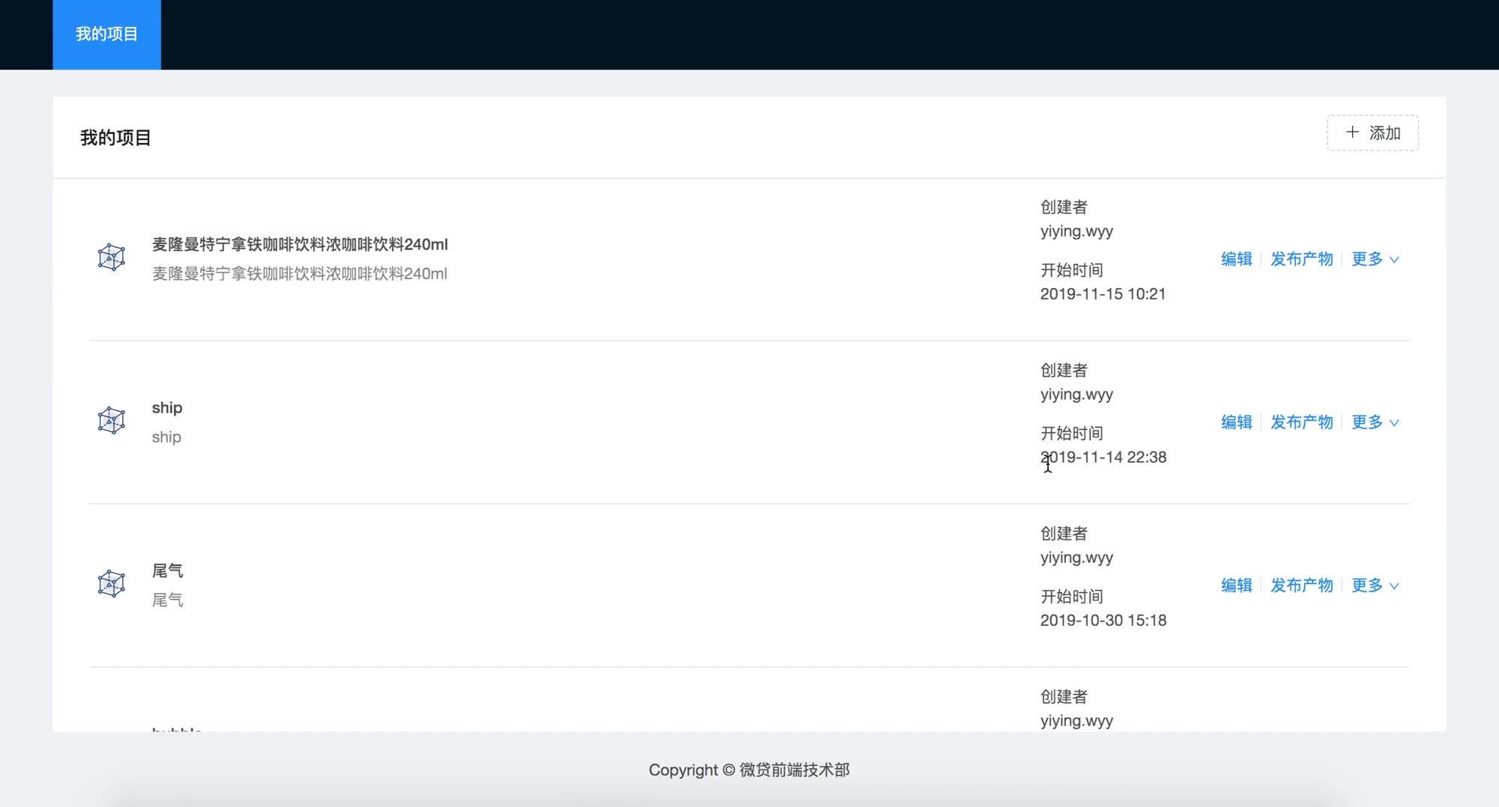Click 编辑 for the 尾气 project
This screenshot has width=1499, height=807.
(1237, 585)
